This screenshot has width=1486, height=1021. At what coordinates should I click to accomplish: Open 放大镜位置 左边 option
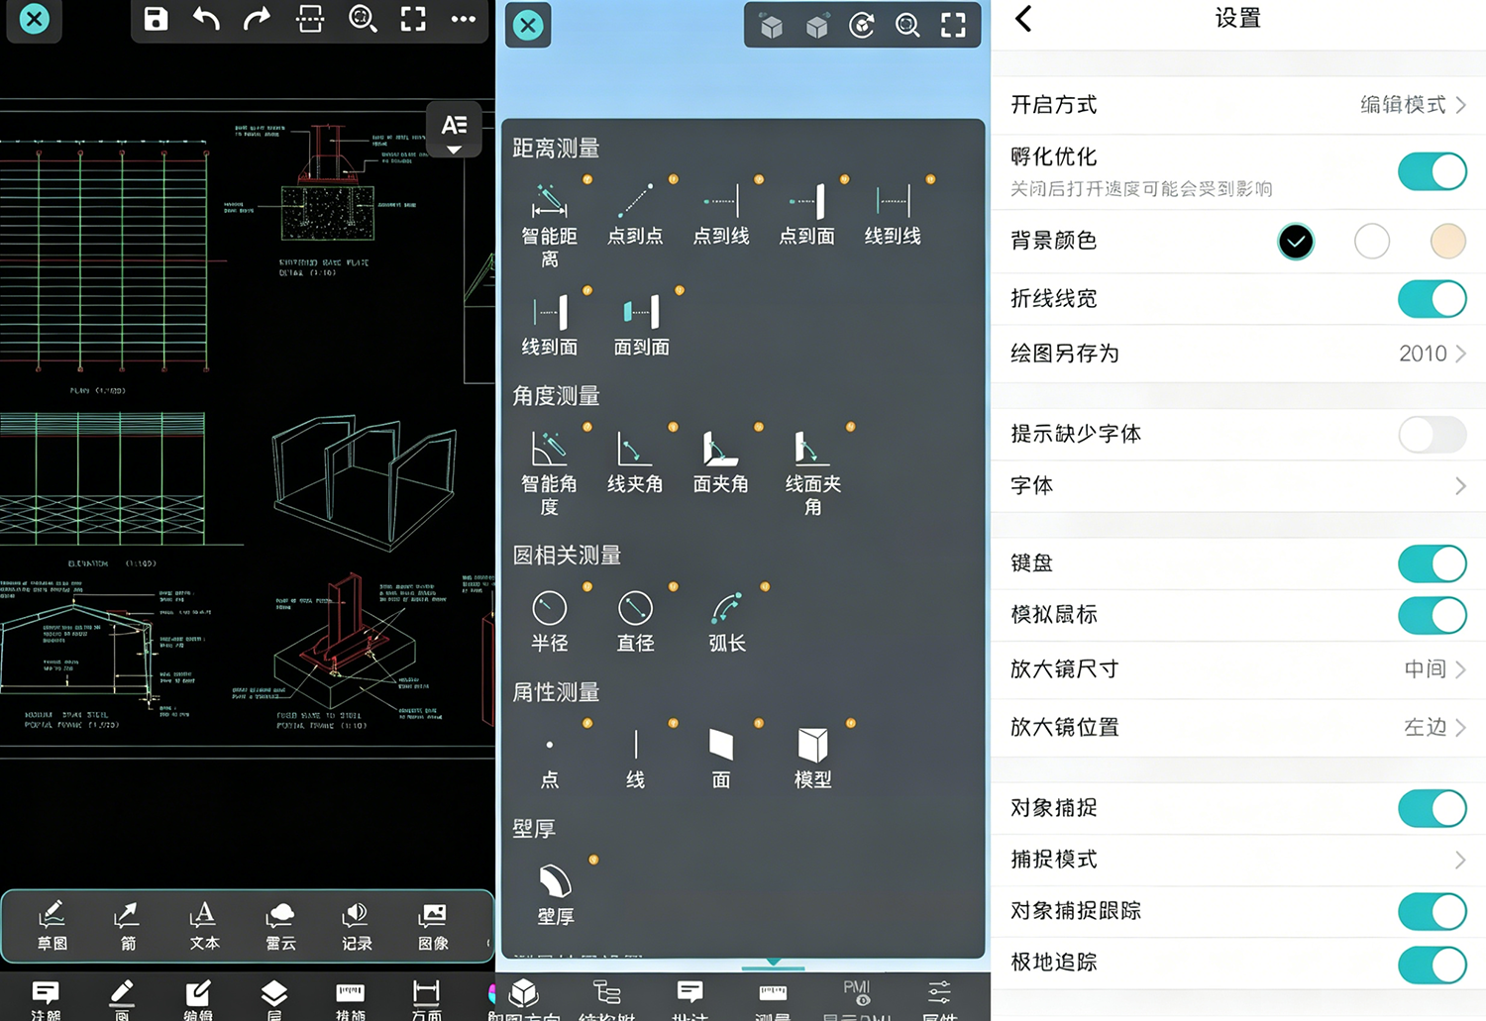(1238, 727)
